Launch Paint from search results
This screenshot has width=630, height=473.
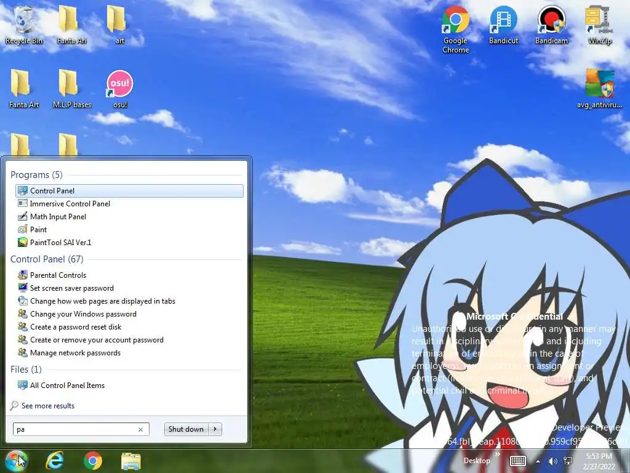point(129,229)
